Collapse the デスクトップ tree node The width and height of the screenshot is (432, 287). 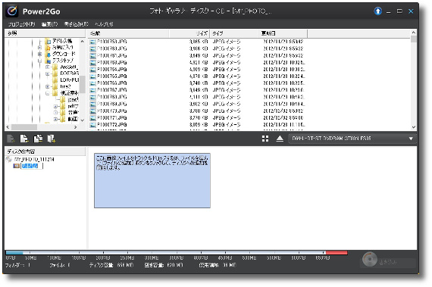pyautogui.click(x=39, y=61)
